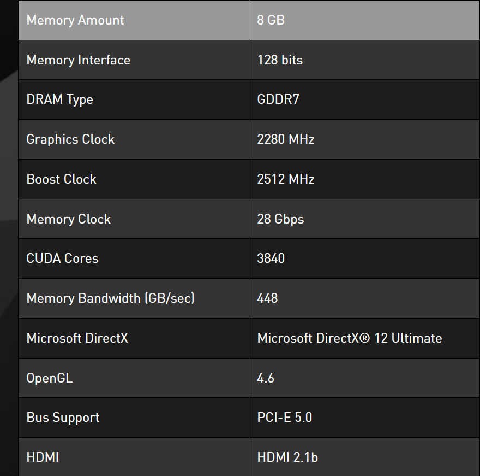Click the OpenGL 4.6 value

coord(266,378)
